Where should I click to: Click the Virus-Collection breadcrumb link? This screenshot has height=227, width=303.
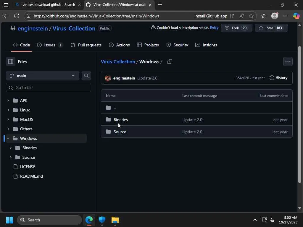pyautogui.click(x=118, y=61)
